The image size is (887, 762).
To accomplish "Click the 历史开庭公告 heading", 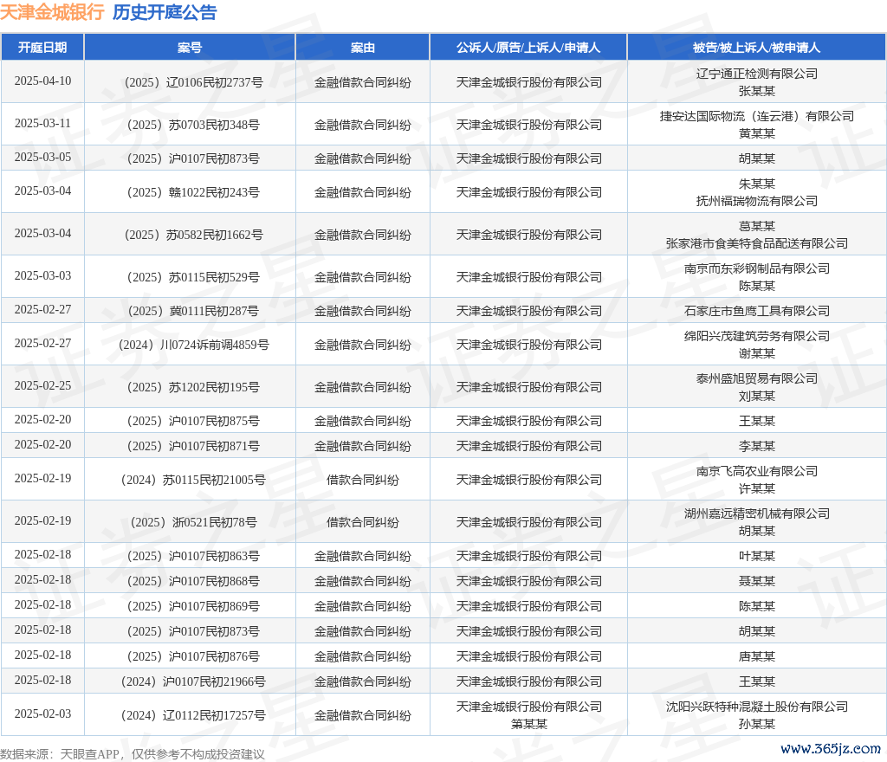I will pos(165,12).
